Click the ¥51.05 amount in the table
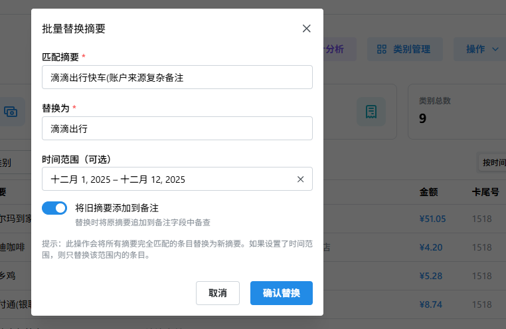The height and width of the screenshot is (329, 506). (x=432, y=219)
